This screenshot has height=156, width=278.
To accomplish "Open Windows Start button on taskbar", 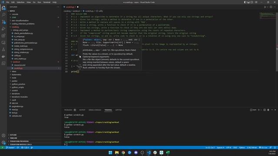I will click(110, 153).
